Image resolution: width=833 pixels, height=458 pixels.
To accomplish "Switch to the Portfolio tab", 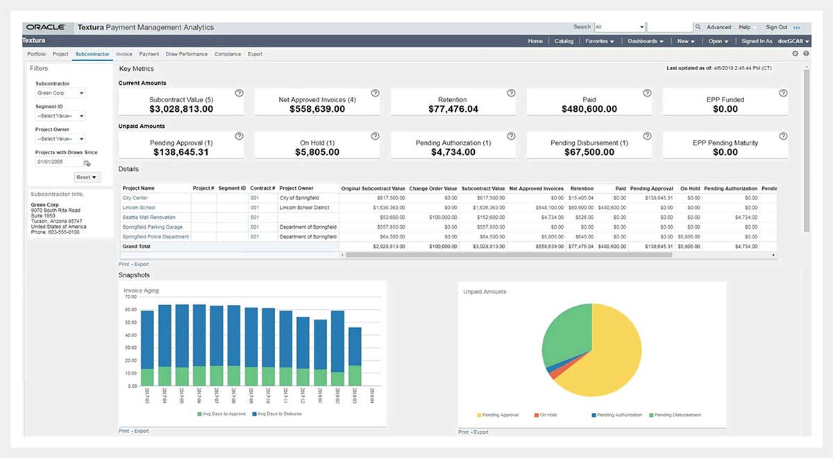I will tap(37, 54).
